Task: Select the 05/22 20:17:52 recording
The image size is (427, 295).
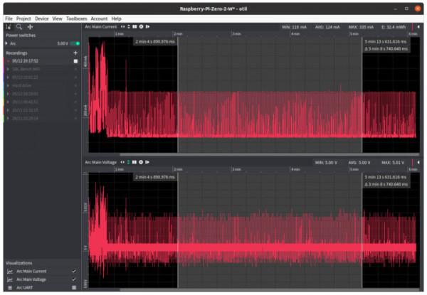Action: tap(27, 61)
